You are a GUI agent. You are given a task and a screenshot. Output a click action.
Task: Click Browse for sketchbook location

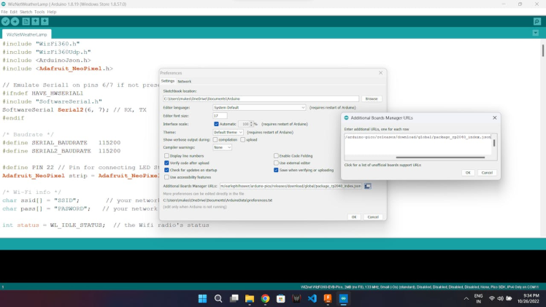pyautogui.click(x=372, y=98)
